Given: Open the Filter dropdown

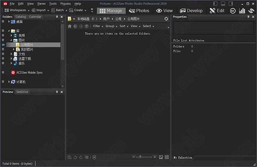Looking at the screenshot, I should (x=98, y=26).
